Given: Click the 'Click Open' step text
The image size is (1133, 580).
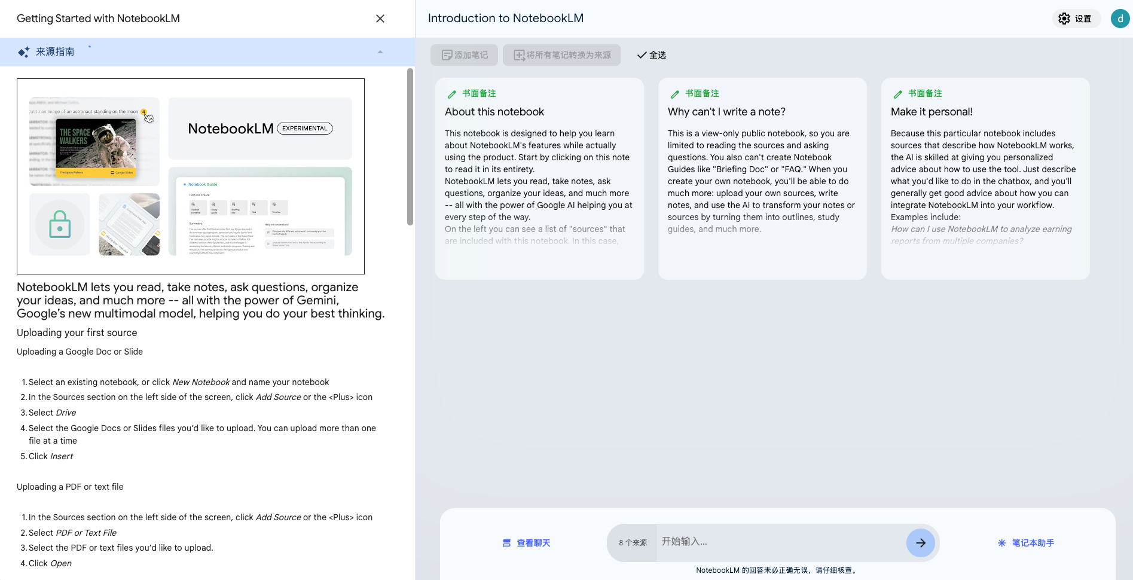Looking at the screenshot, I should pos(50,563).
